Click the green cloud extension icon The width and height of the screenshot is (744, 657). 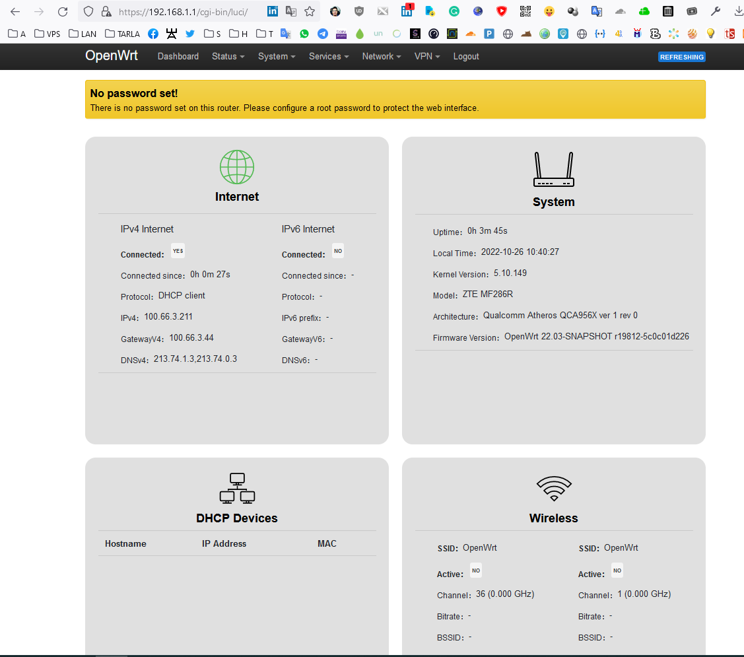[644, 12]
